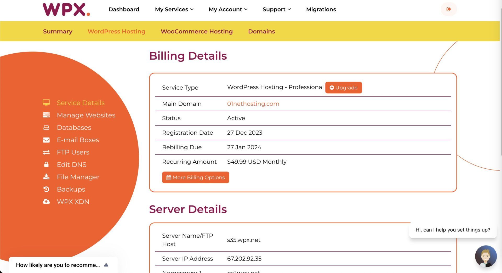Open the chat assistant avatar
502x273 pixels.
486,256
